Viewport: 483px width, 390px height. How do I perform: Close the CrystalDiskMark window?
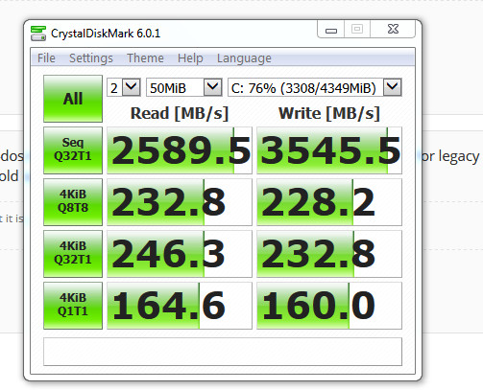[393, 30]
